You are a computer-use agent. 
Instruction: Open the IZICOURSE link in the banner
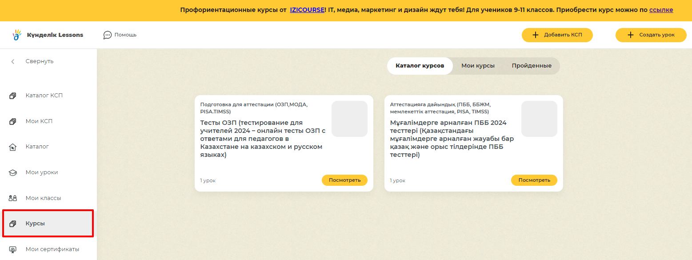click(x=307, y=10)
